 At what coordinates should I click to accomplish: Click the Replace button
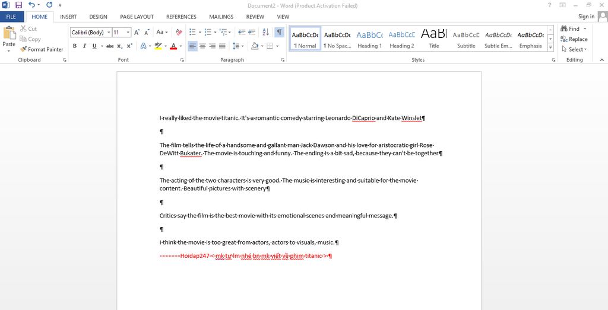[x=574, y=39]
